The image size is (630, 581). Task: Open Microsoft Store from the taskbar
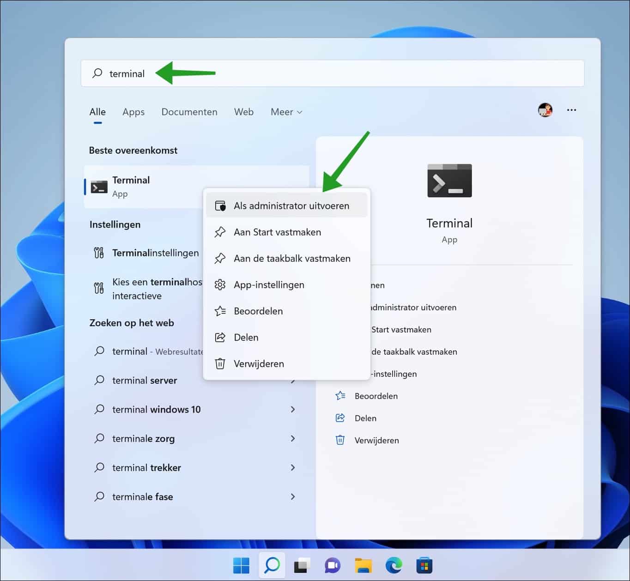pos(424,565)
